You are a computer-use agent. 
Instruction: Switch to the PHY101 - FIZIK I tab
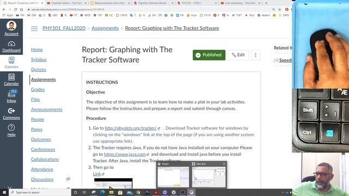pyautogui.click(x=197, y=3)
